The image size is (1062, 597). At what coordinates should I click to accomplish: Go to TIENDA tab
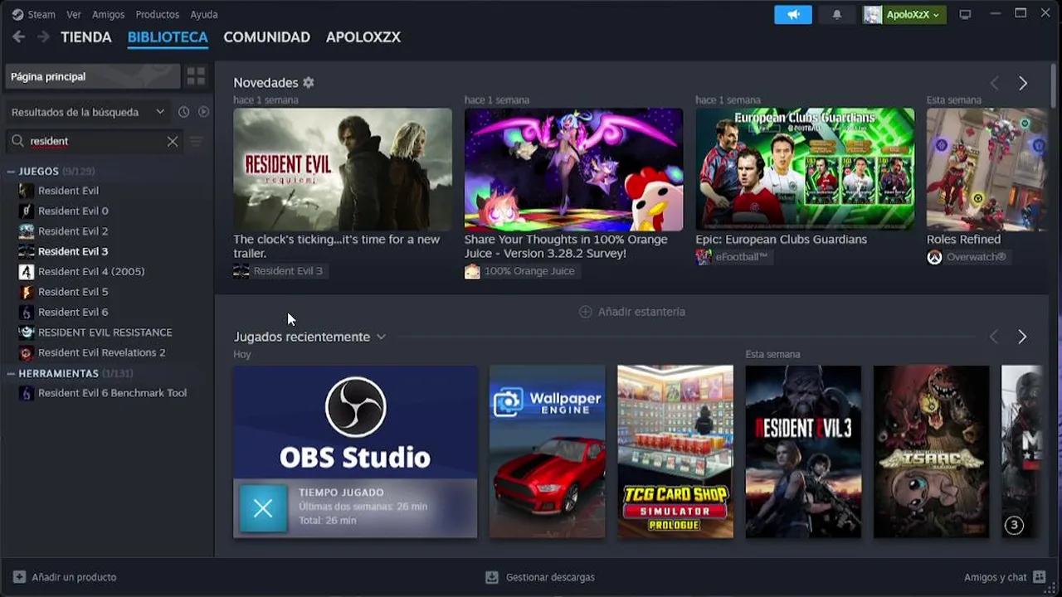click(x=85, y=37)
